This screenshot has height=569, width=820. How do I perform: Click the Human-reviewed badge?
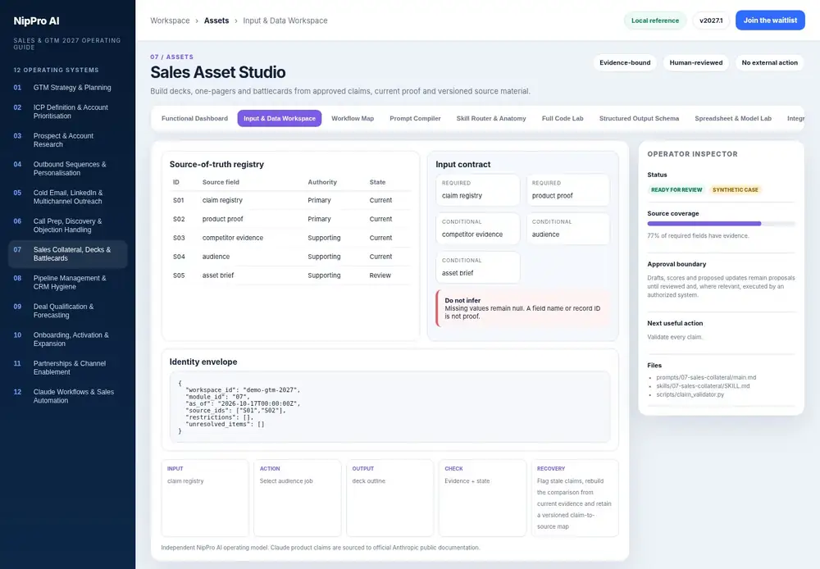pyautogui.click(x=695, y=63)
